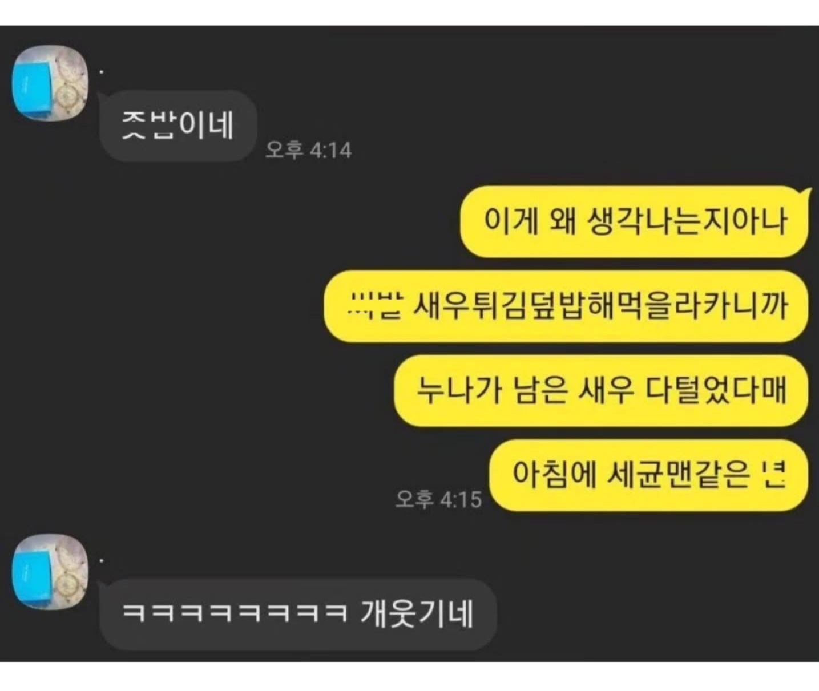819x691 pixels.
Task: Tap the sender name dot above 좃밥이네
Action: pos(102,72)
